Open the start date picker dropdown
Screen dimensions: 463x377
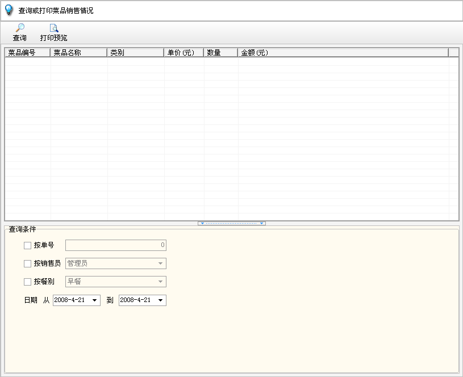coord(94,300)
